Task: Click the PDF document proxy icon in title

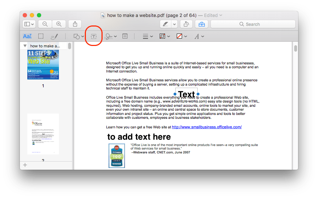Action: (103, 15)
